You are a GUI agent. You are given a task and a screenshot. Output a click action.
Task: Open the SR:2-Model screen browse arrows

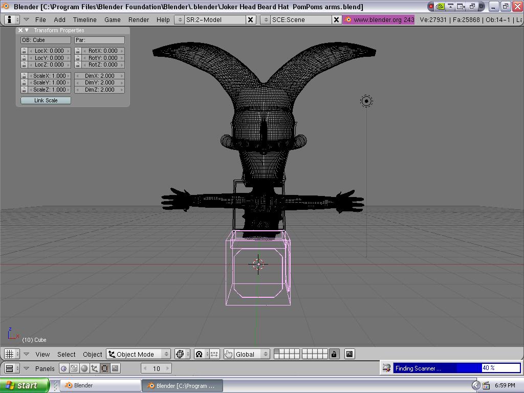pyautogui.click(x=180, y=20)
